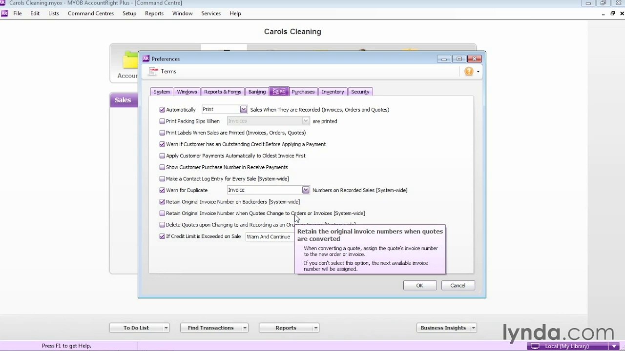625x351 pixels.
Task: Open the Reports menu in menu bar
Action: [x=154, y=14]
